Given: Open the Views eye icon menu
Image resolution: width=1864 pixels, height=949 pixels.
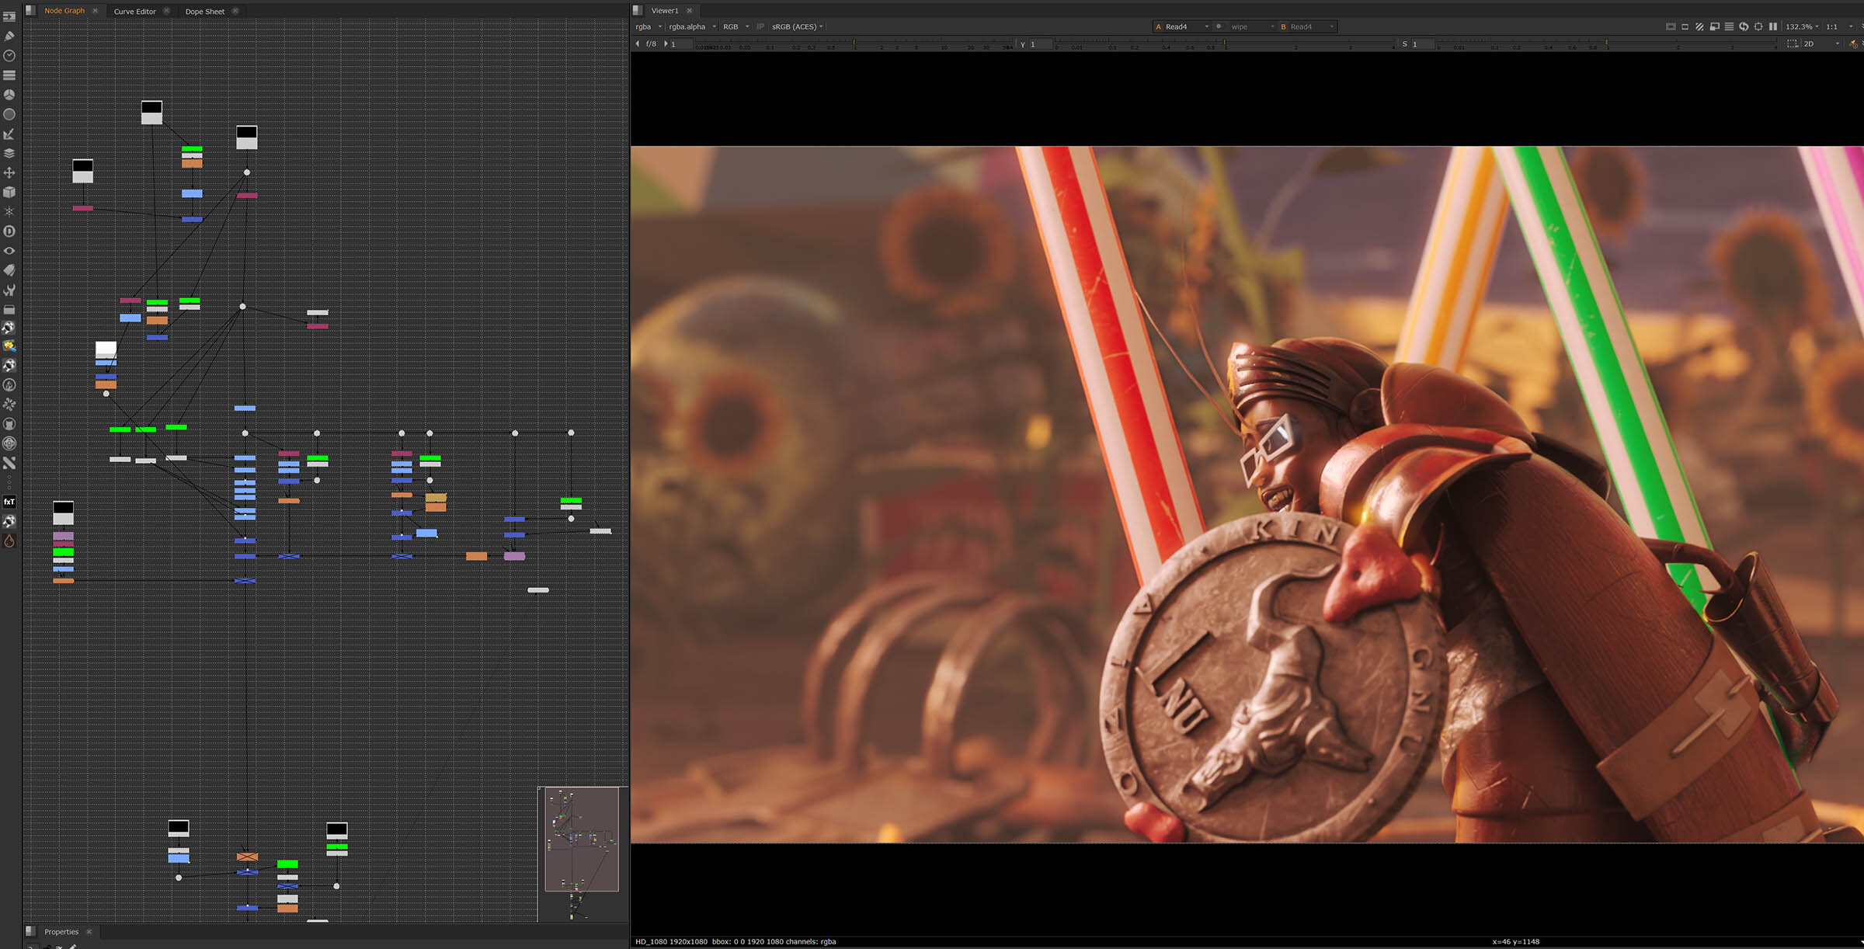Looking at the screenshot, I should coord(9,251).
